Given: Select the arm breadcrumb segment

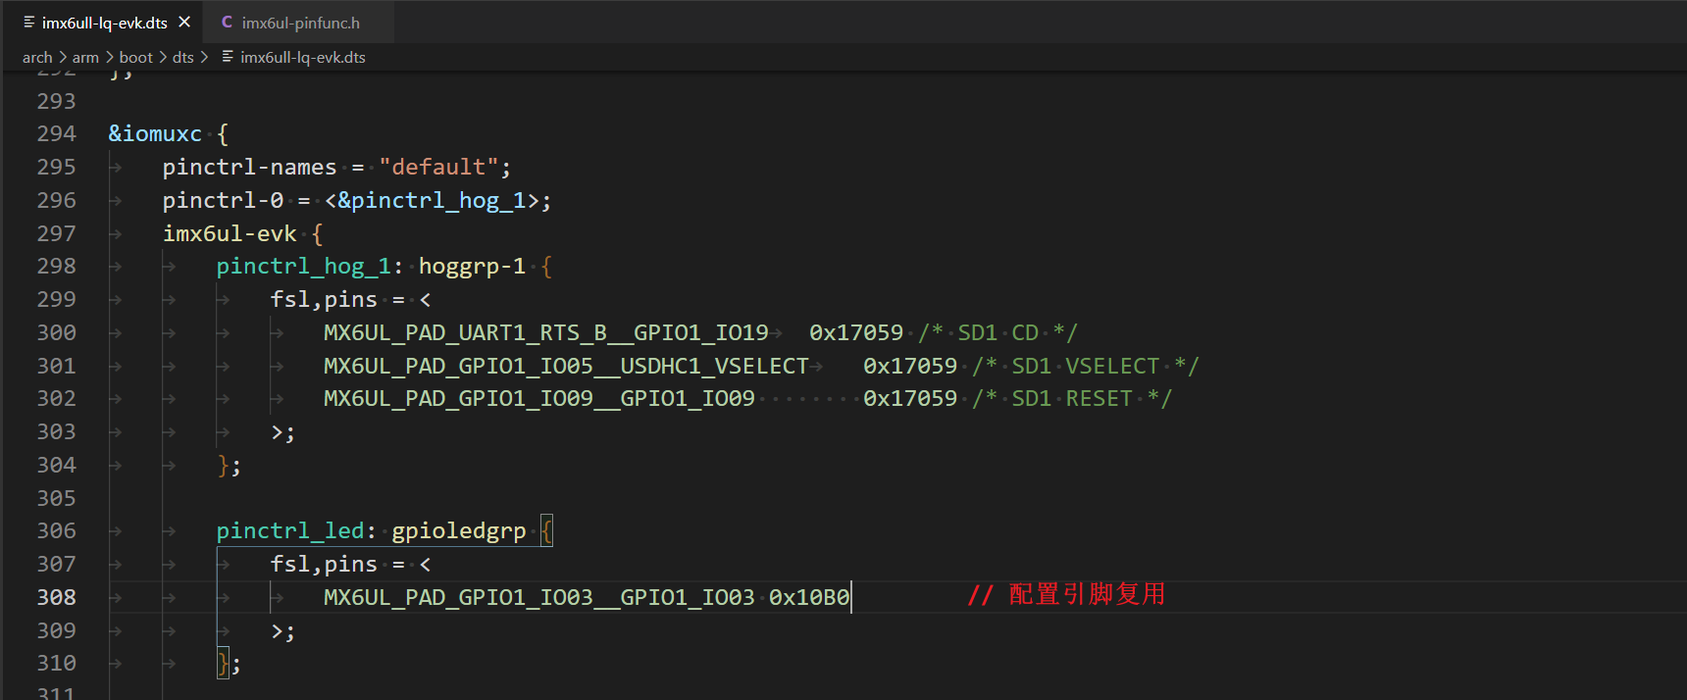Looking at the screenshot, I should pos(85,57).
